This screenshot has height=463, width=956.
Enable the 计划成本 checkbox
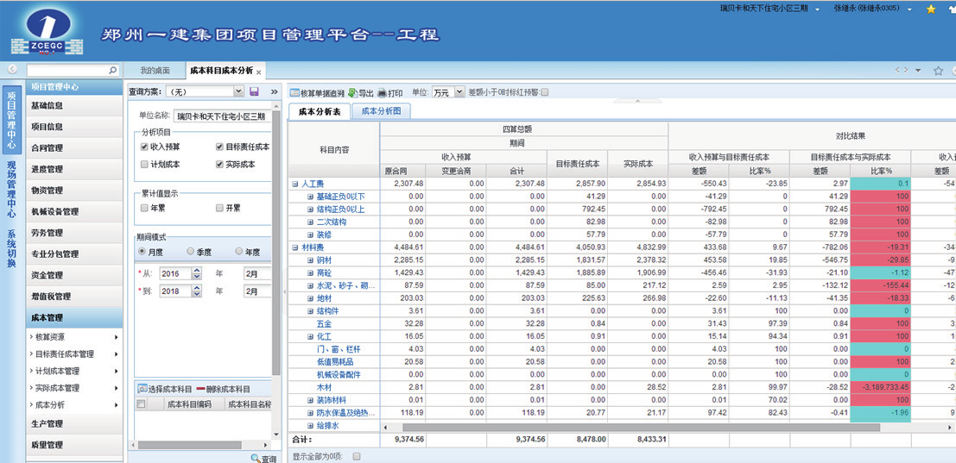(x=144, y=164)
